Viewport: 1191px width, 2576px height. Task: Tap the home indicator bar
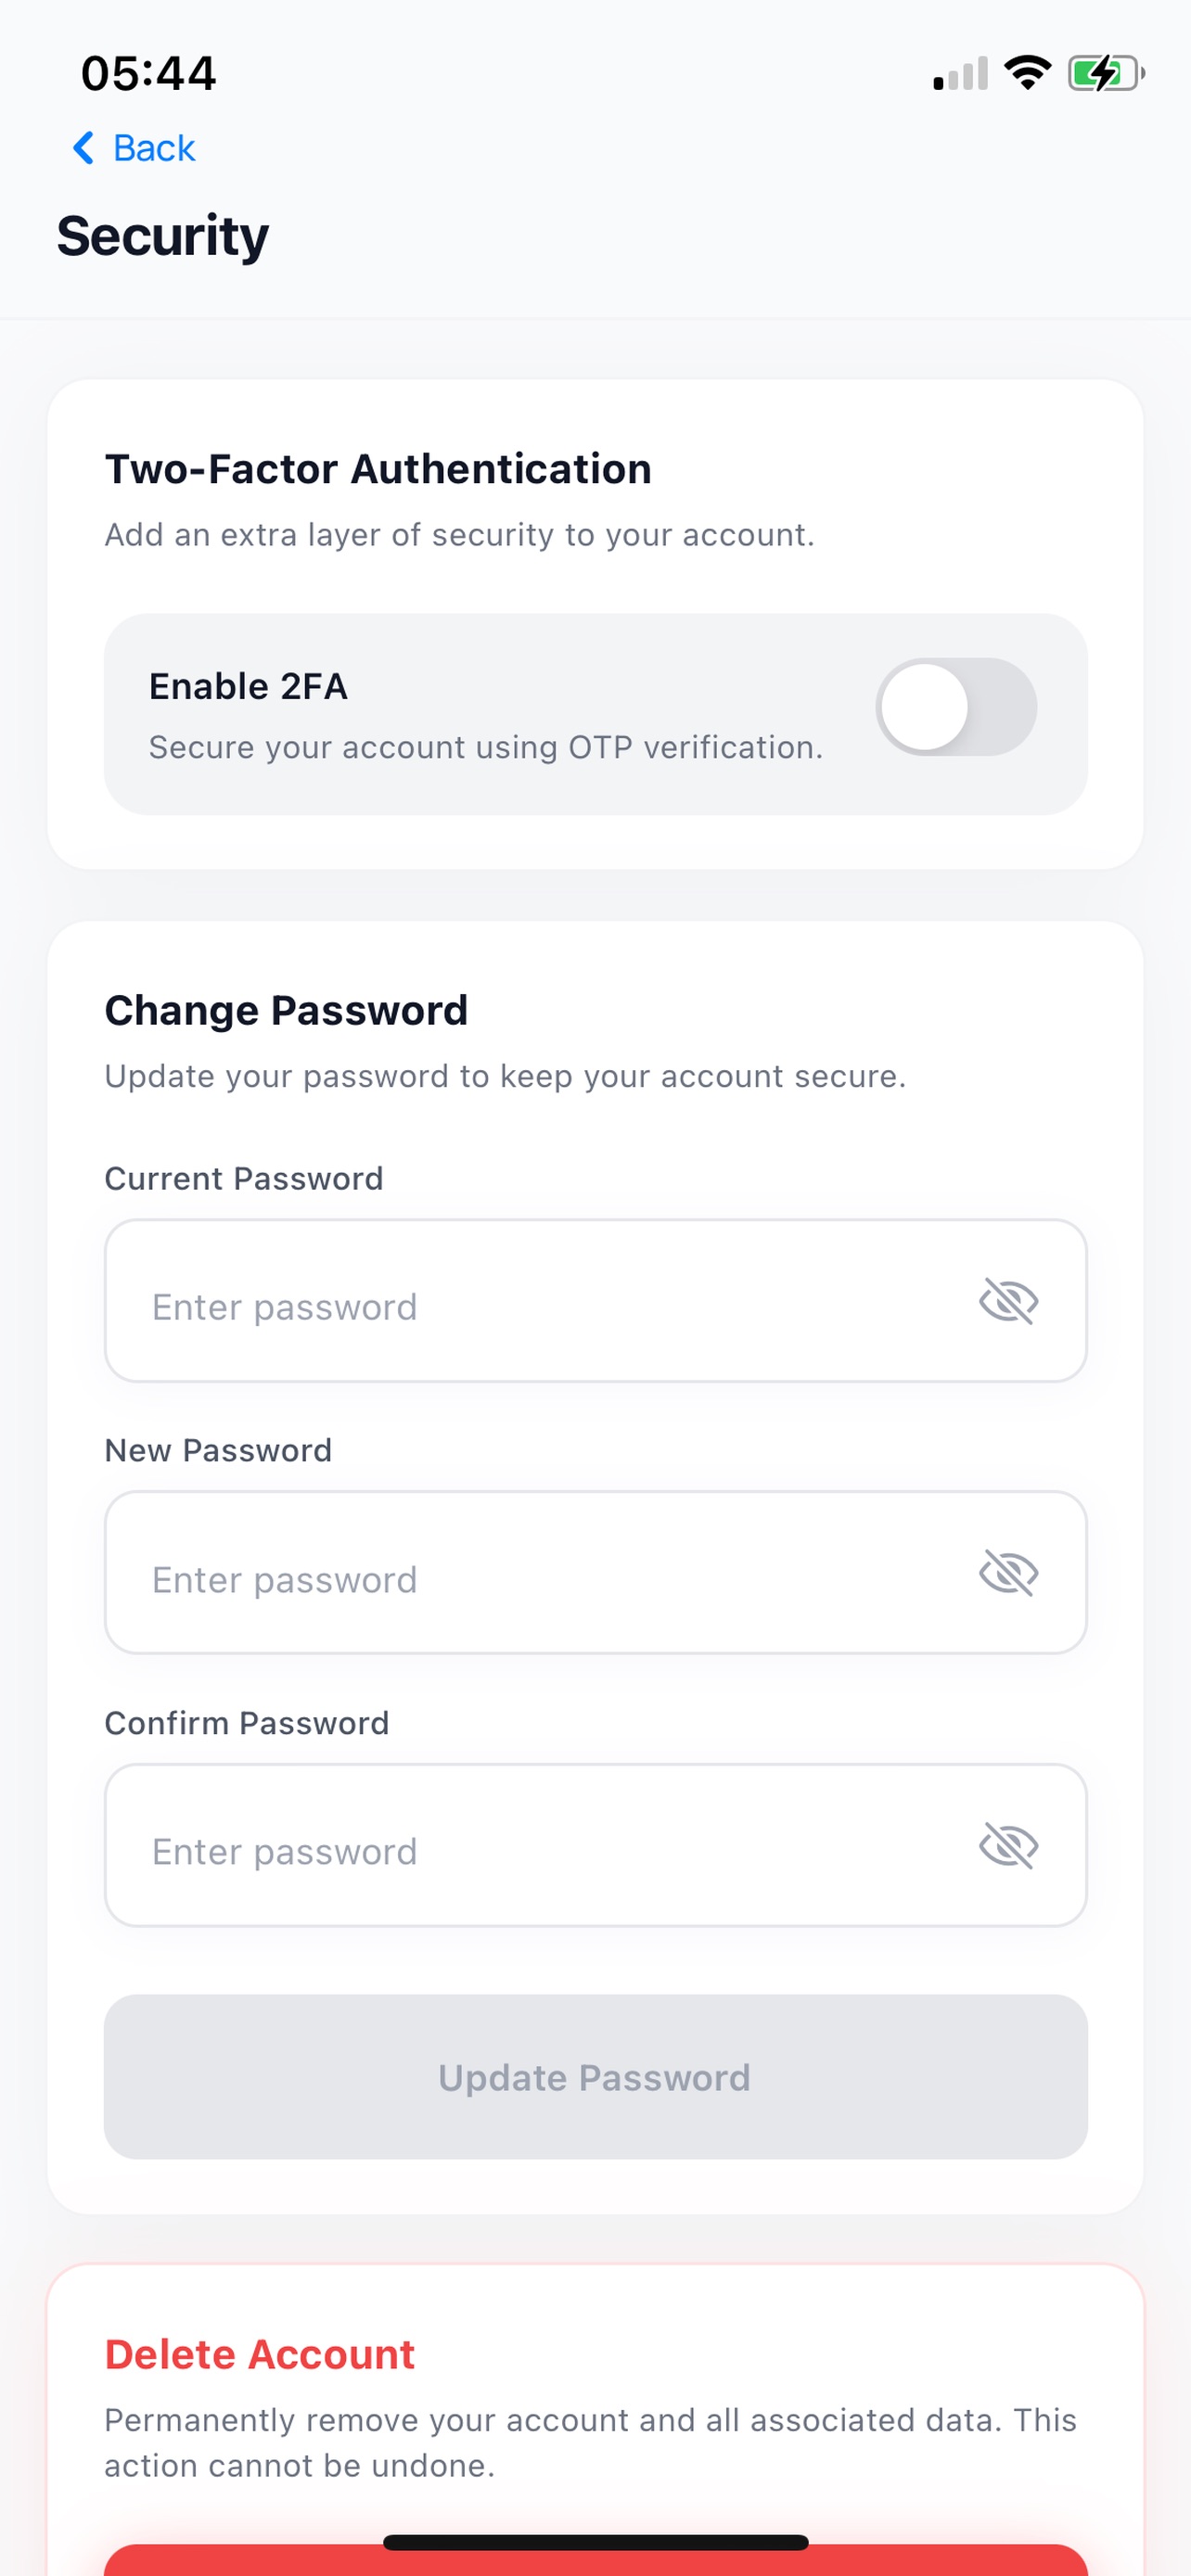pos(595,2543)
